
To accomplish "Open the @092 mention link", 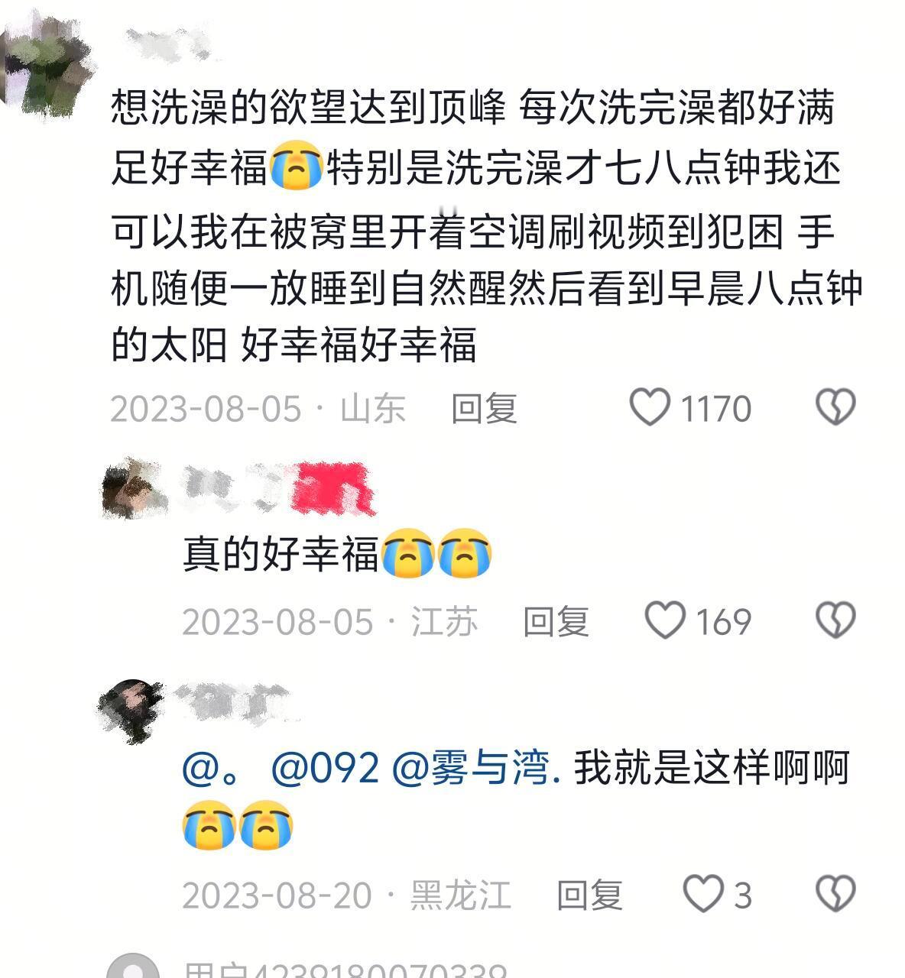I will 326,767.
